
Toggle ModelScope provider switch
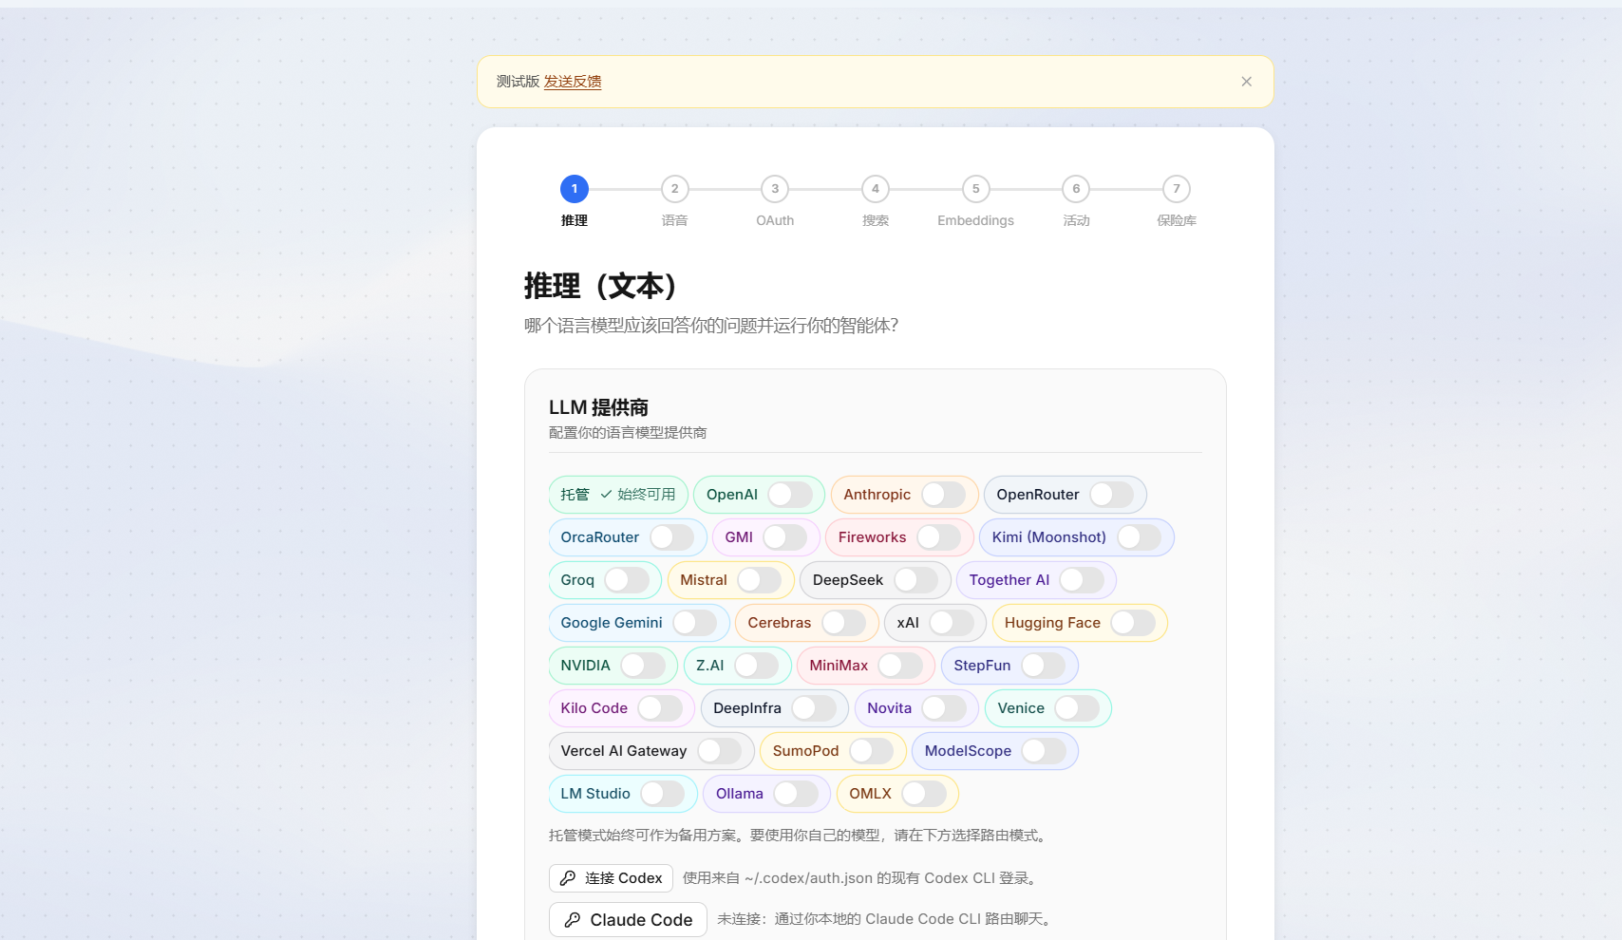(x=1044, y=751)
